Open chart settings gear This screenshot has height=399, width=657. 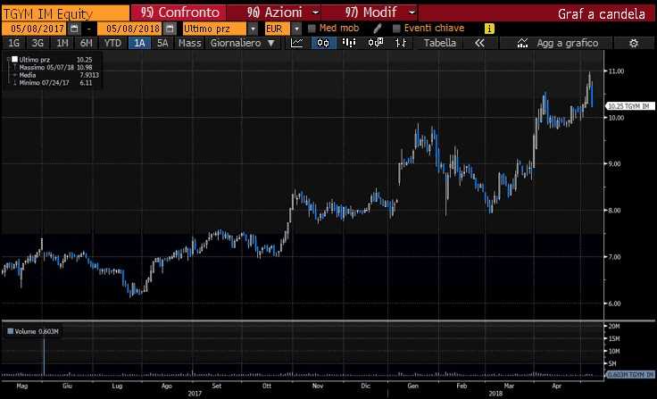coord(634,43)
